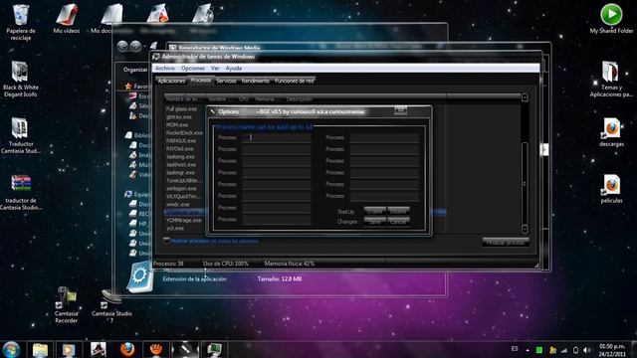
Task: Open the Archivo menu in Task Manager
Action: pos(165,69)
